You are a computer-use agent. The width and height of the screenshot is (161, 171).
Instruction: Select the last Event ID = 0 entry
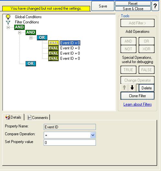click(x=70, y=59)
